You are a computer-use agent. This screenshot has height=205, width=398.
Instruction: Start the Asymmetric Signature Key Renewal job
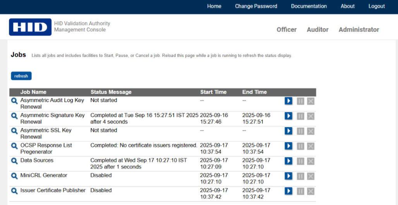288,116
